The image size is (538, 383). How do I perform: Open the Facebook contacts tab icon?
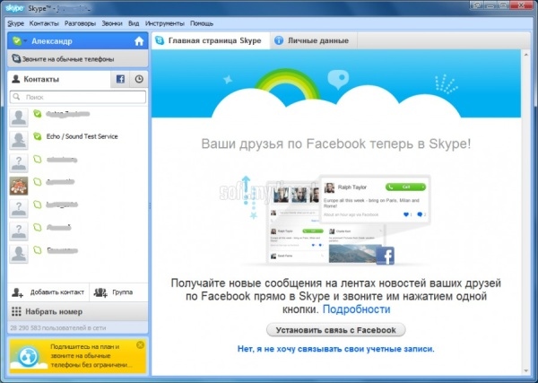tap(120, 79)
